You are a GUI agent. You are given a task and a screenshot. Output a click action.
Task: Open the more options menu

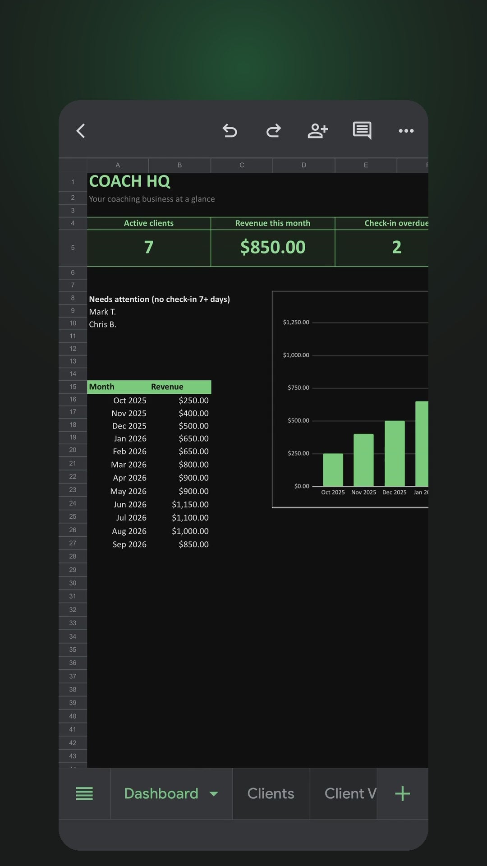(406, 131)
